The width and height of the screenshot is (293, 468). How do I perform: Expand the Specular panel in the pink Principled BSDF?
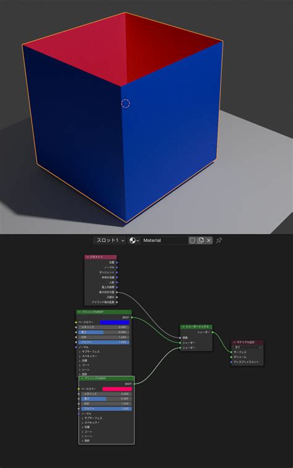[90, 423]
